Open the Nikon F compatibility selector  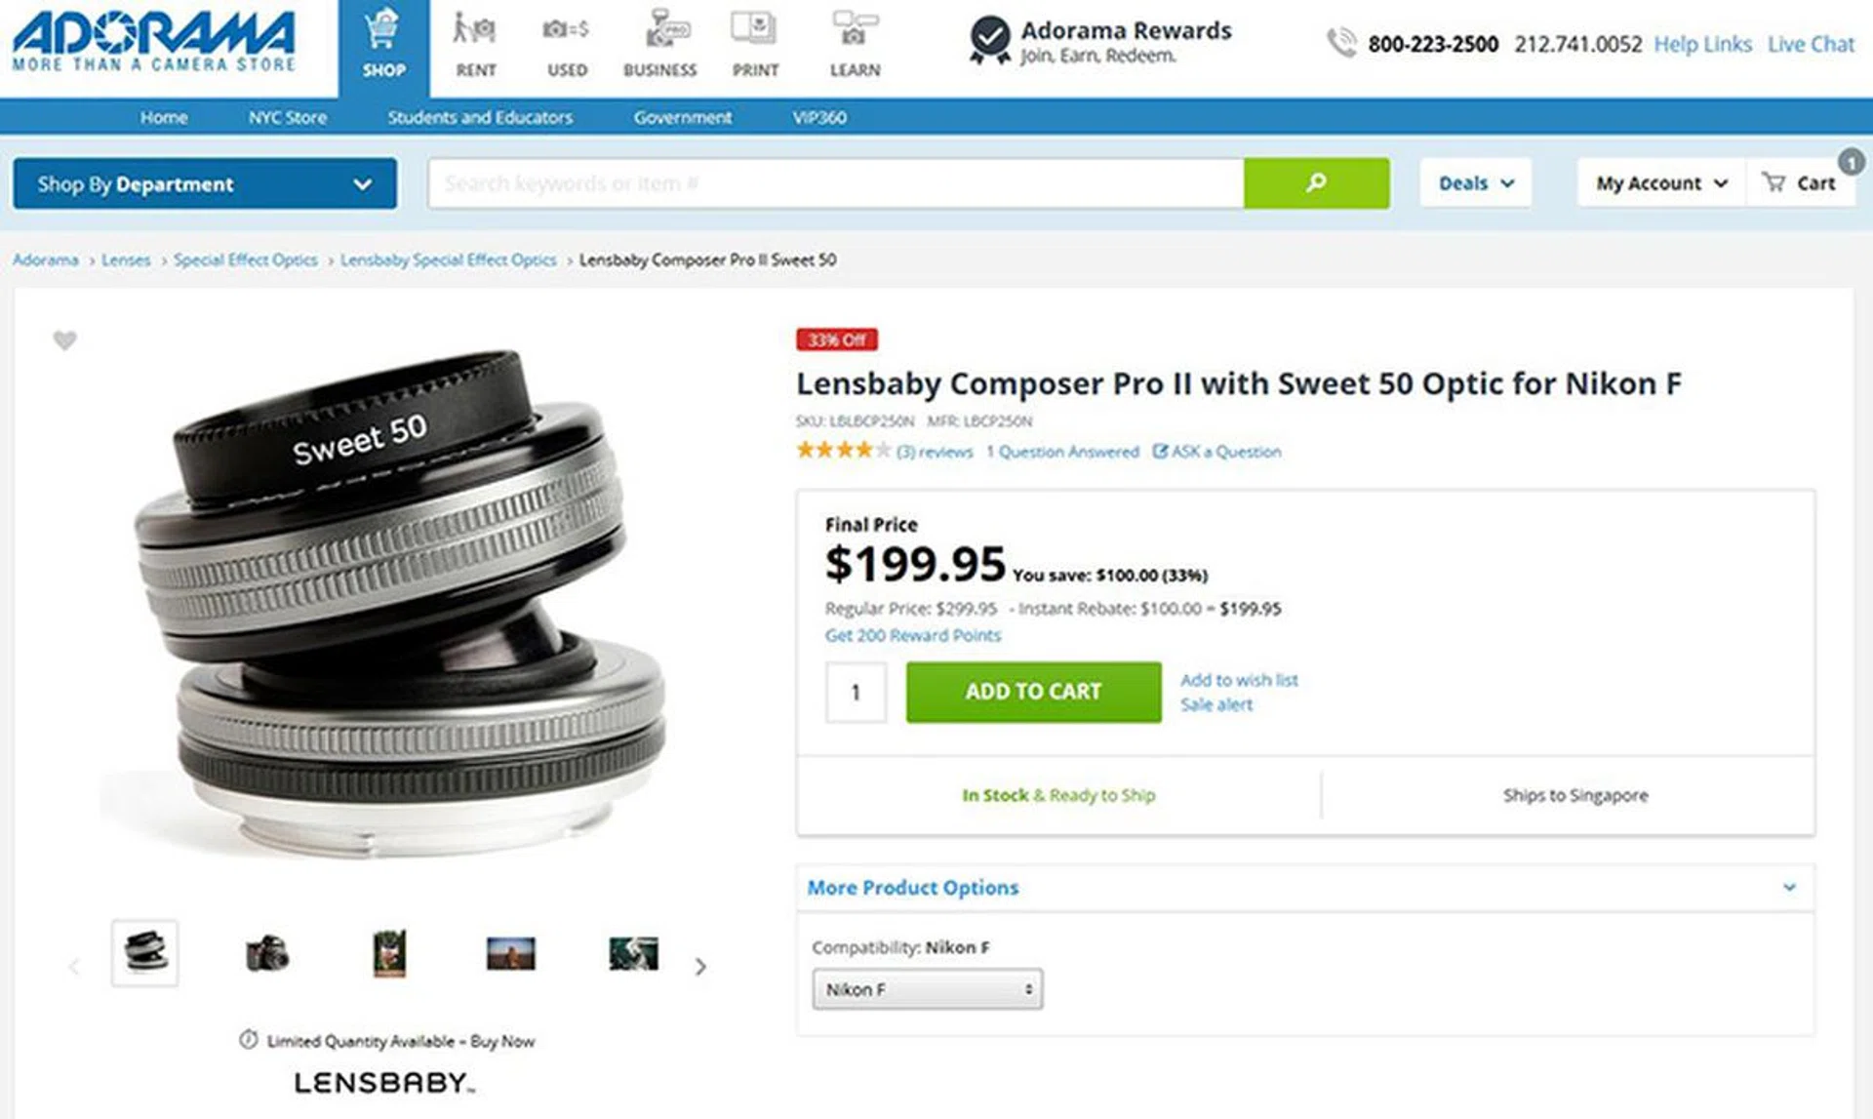pyautogui.click(x=927, y=989)
